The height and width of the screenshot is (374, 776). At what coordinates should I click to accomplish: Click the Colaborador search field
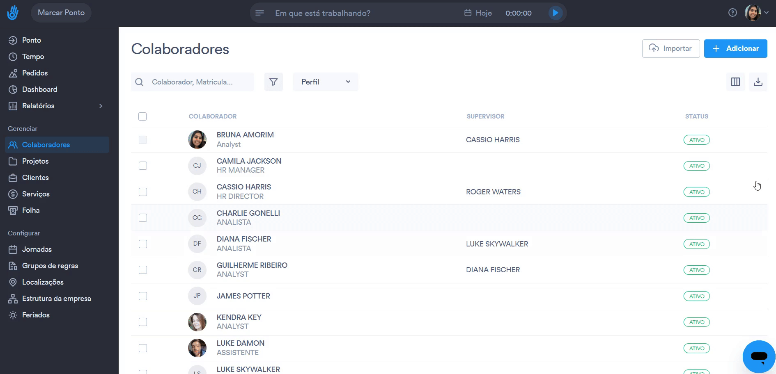[x=197, y=82]
